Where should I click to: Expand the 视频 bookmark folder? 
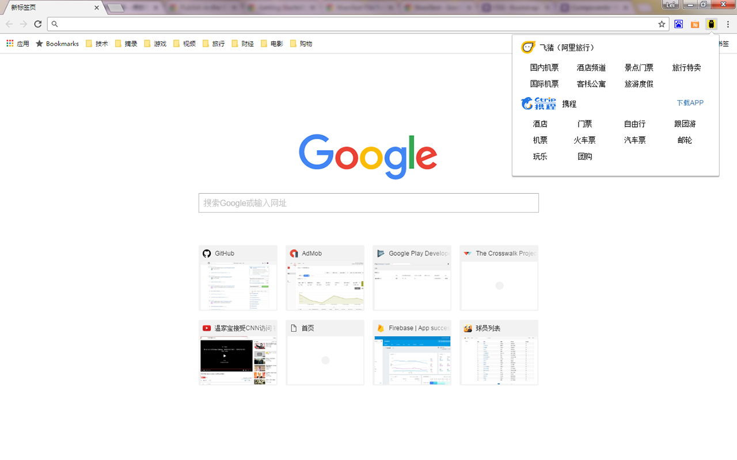pyautogui.click(x=185, y=44)
